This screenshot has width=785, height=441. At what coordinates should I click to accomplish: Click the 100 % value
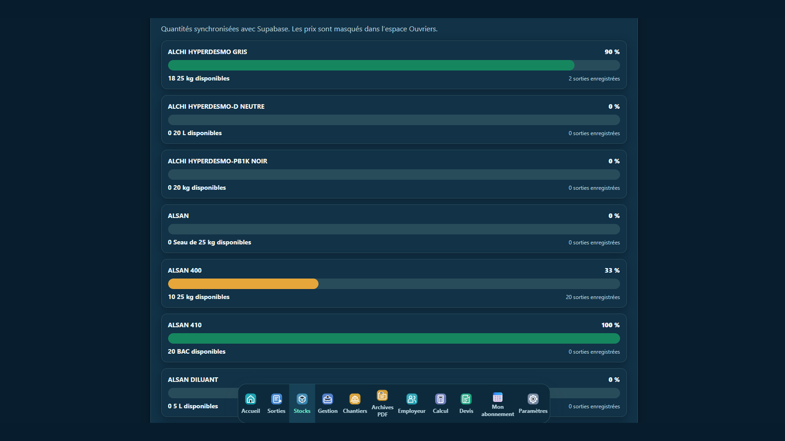(x=610, y=325)
